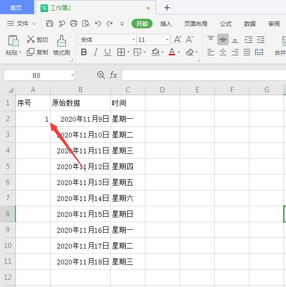Click the Save icon in quick toolbar
The image size is (286, 287).
[x=50, y=24]
